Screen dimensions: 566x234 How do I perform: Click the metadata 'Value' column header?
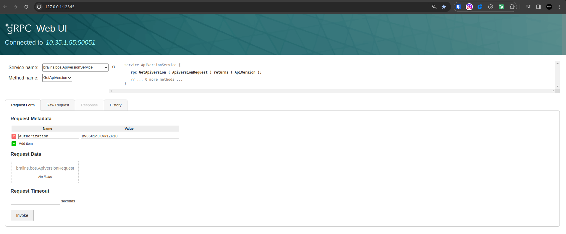pyautogui.click(x=129, y=129)
